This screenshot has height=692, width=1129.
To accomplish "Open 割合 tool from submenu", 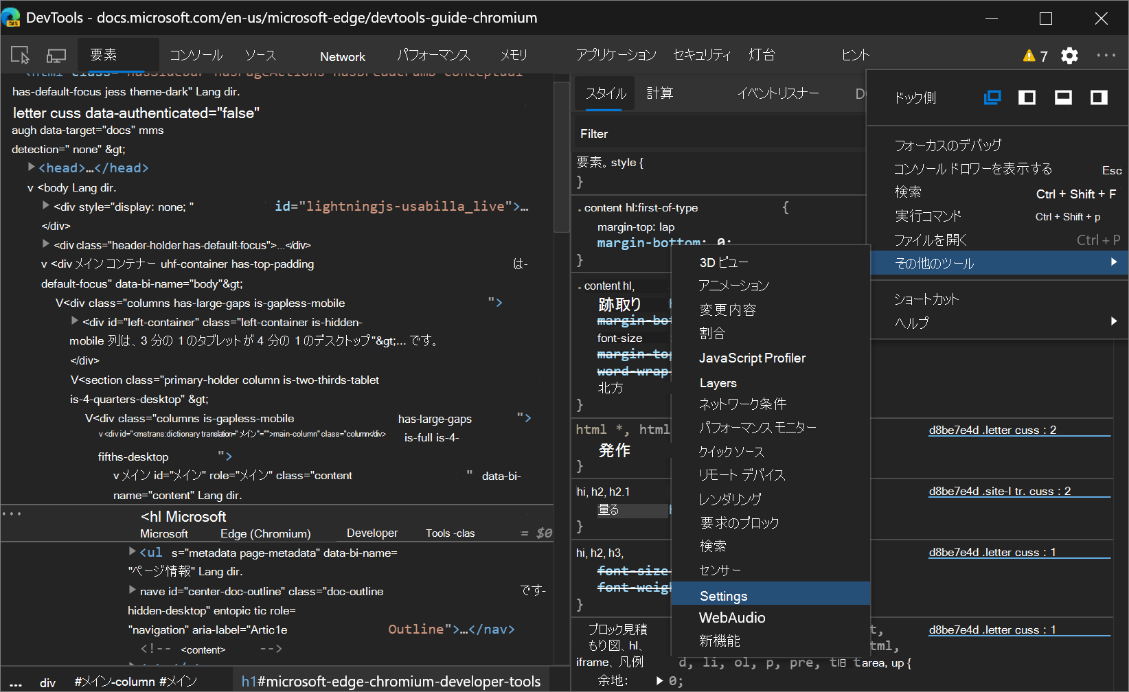I will point(771,334).
